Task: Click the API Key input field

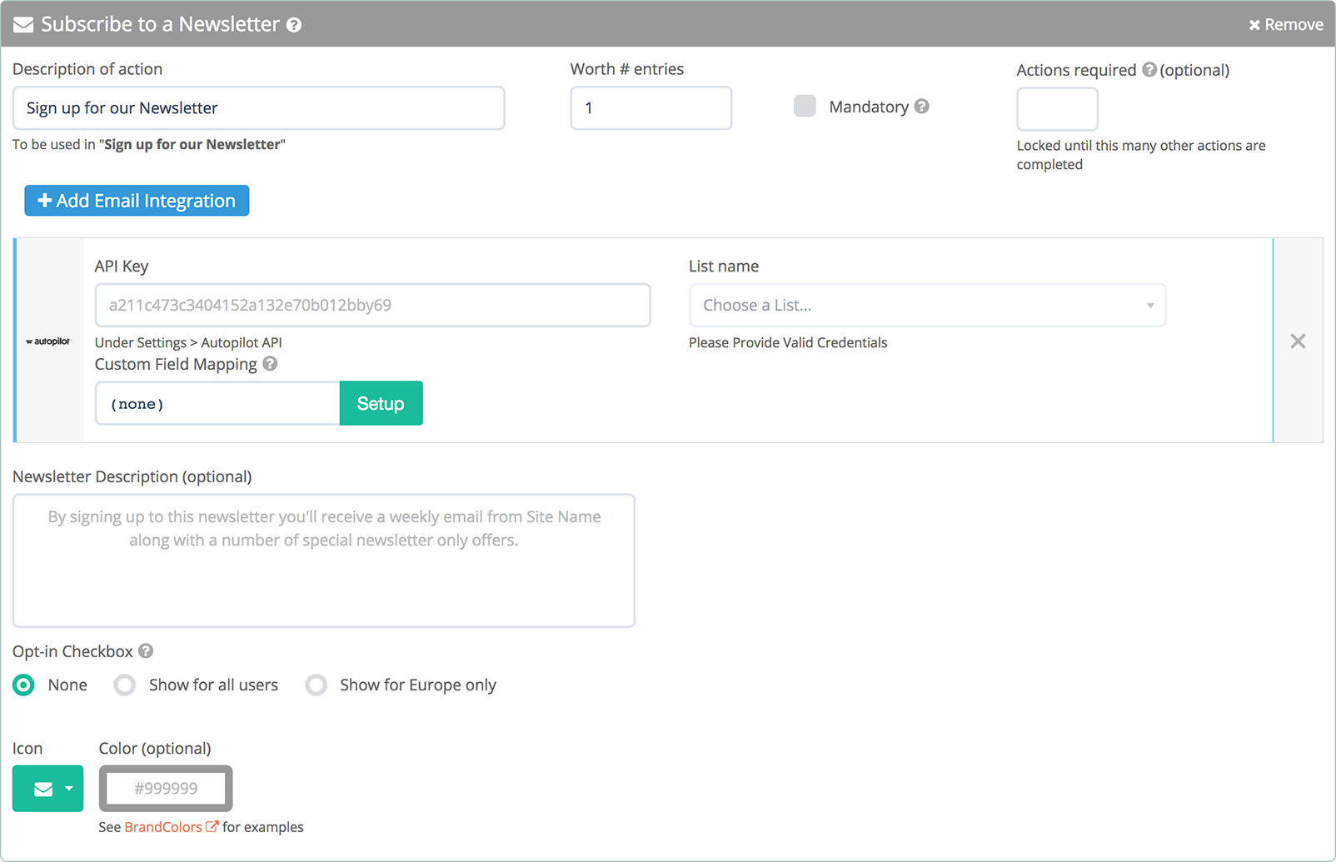Action: (372, 305)
